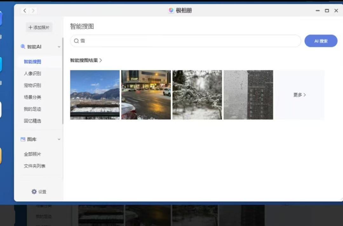The image size is (343, 226).
Task: Click the sidebar vertical scrollbar
Action: pos(63,81)
